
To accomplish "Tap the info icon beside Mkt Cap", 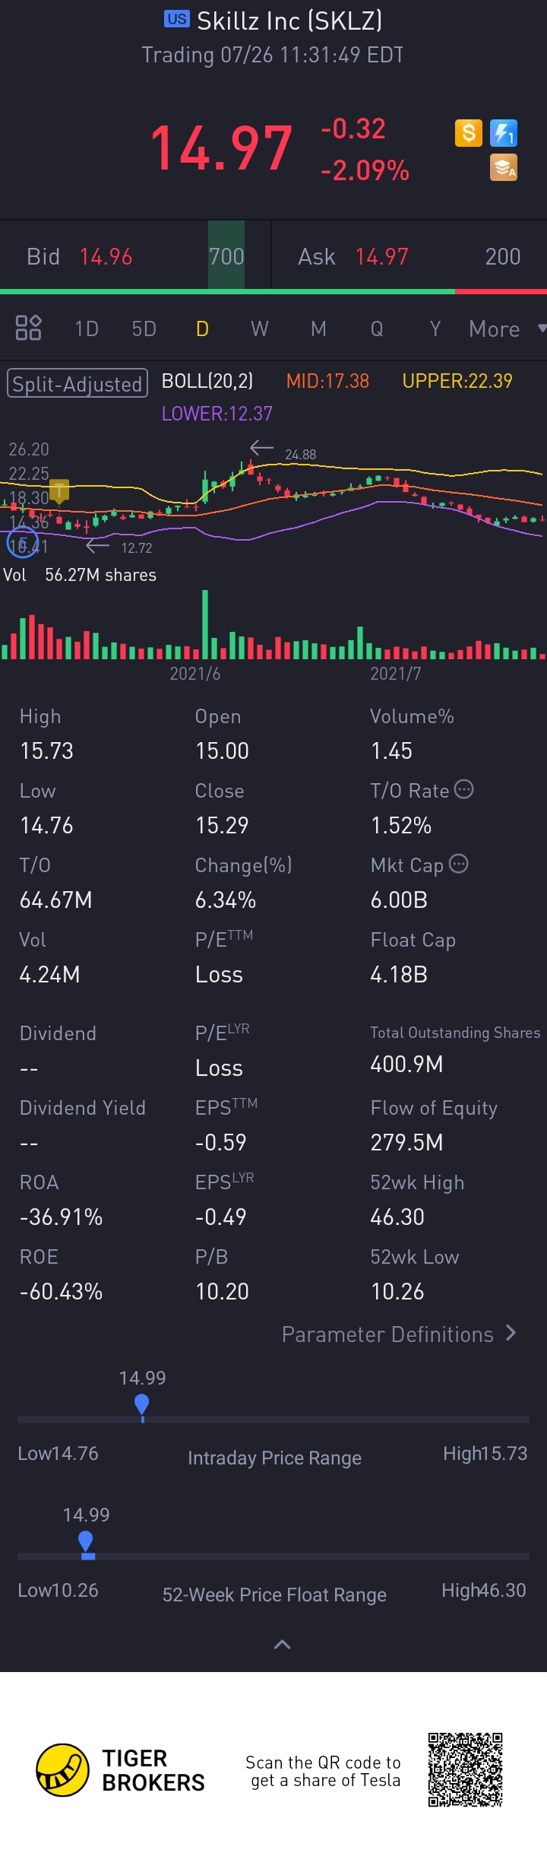I will 459,864.
